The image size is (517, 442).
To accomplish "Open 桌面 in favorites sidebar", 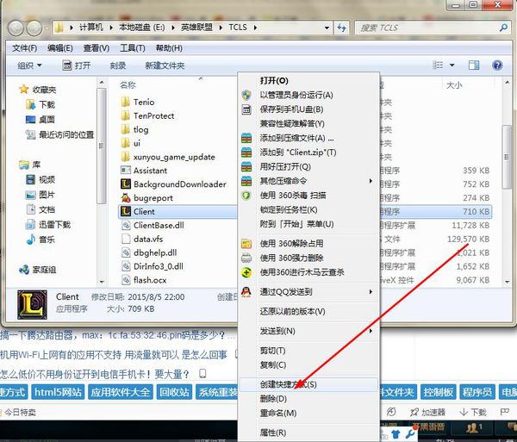I will (40, 119).
